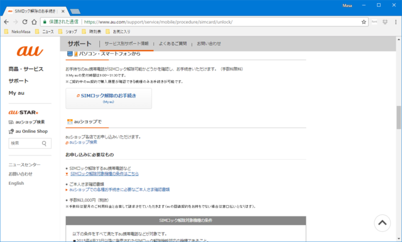Open the ニュース bookmark folder
Image resolution: width=402 pixels, height=242 pixels.
pyautogui.click(x=45, y=32)
